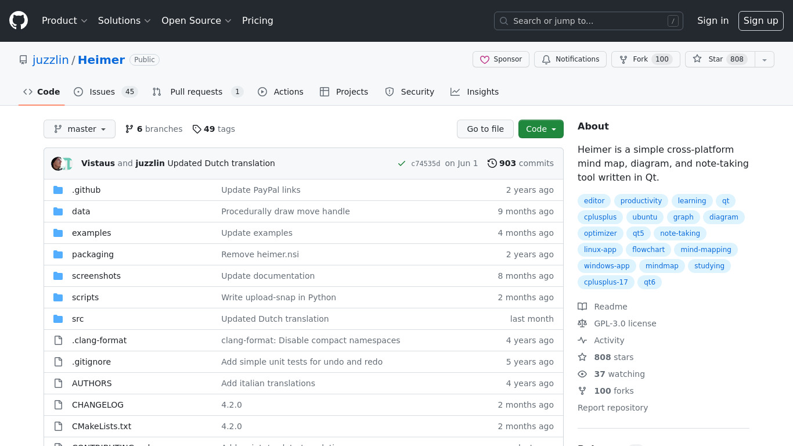Click the folder icon for packaging

click(x=58, y=254)
